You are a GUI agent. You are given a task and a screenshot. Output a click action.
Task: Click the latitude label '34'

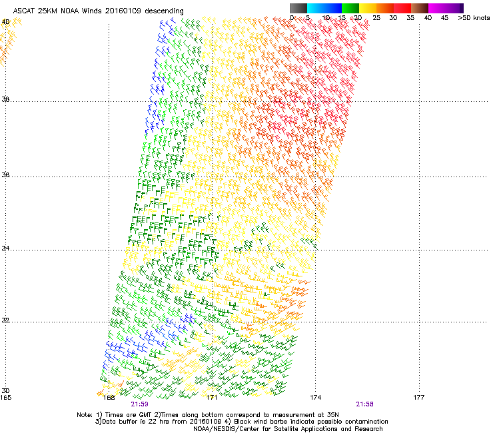point(5,248)
